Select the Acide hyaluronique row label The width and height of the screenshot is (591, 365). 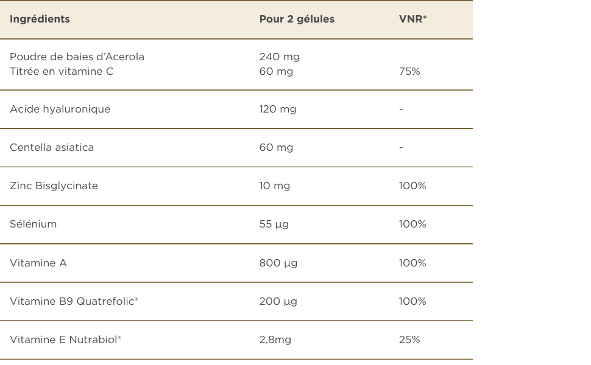click(60, 109)
